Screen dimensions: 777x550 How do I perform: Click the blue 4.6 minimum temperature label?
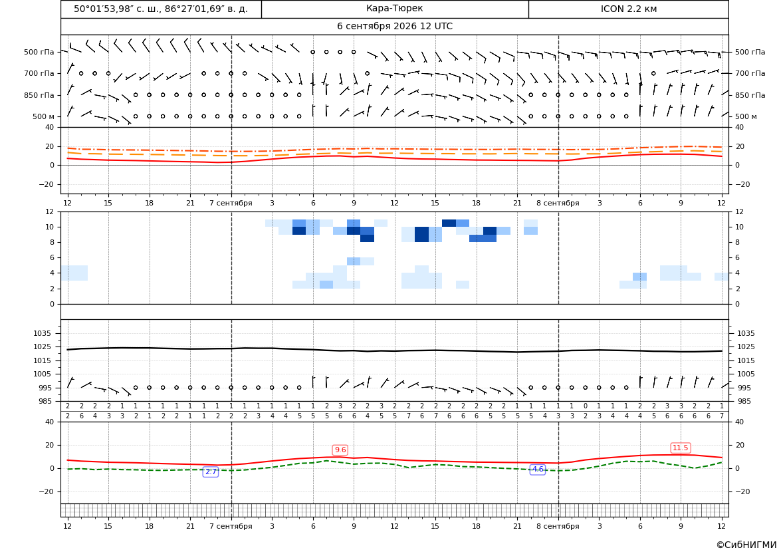point(538,469)
